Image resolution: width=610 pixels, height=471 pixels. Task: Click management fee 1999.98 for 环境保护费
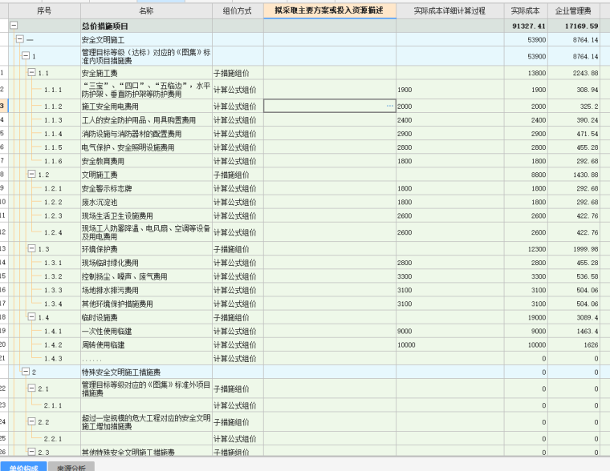573,249
